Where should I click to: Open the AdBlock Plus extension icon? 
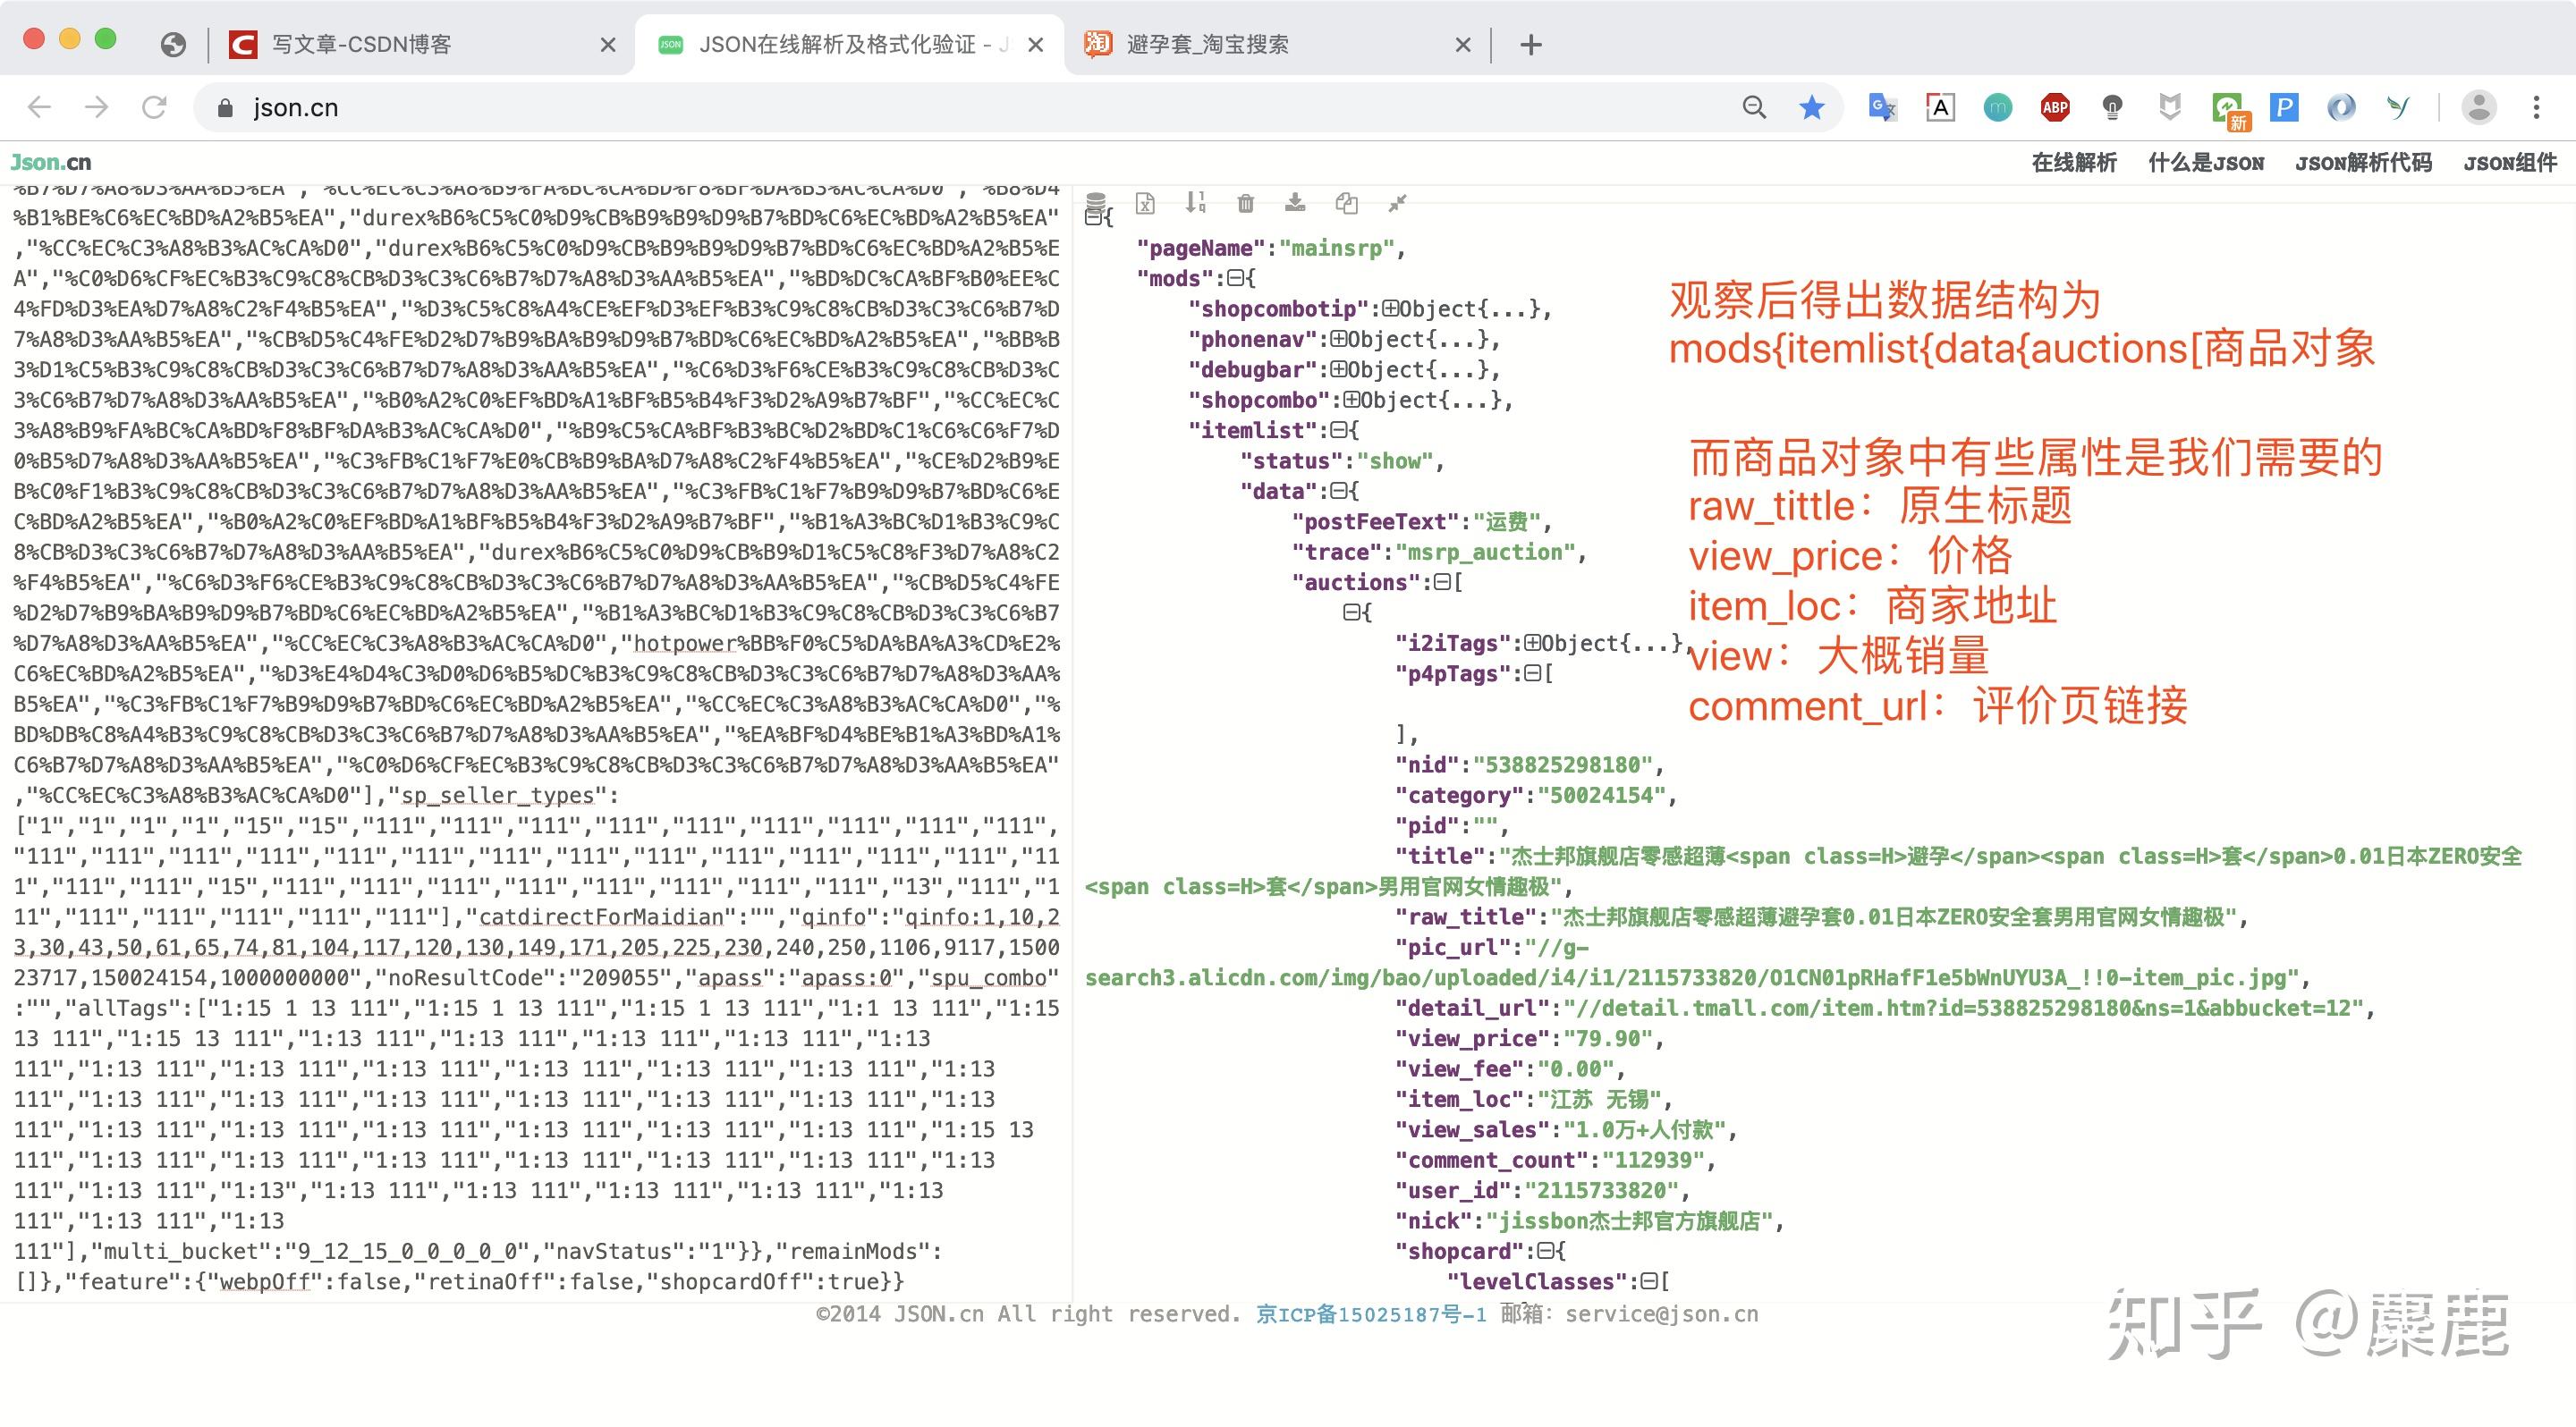(x=2055, y=107)
